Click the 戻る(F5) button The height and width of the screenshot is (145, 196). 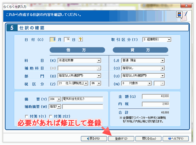[x=94, y=138]
